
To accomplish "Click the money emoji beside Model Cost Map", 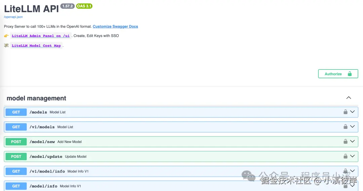I will pos(6,45).
